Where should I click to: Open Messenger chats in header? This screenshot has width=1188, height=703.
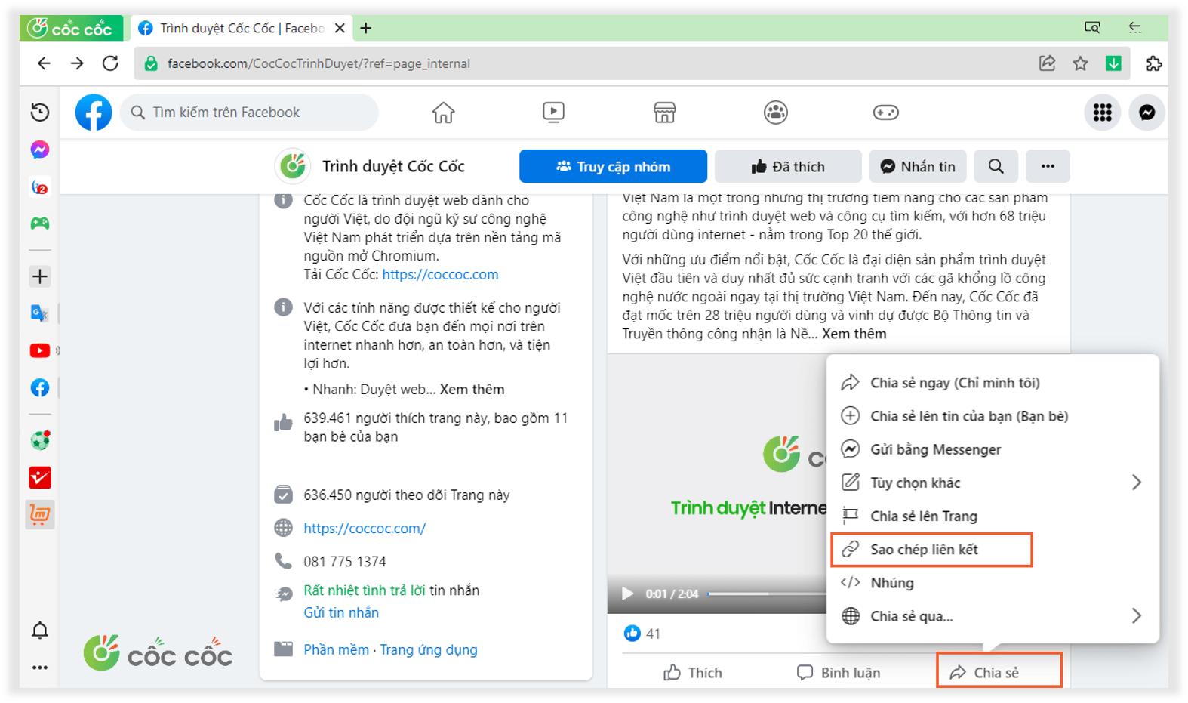click(x=1146, y=113)
